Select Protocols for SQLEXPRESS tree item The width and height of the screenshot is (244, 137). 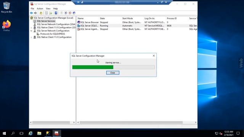[x=53, y=34]
